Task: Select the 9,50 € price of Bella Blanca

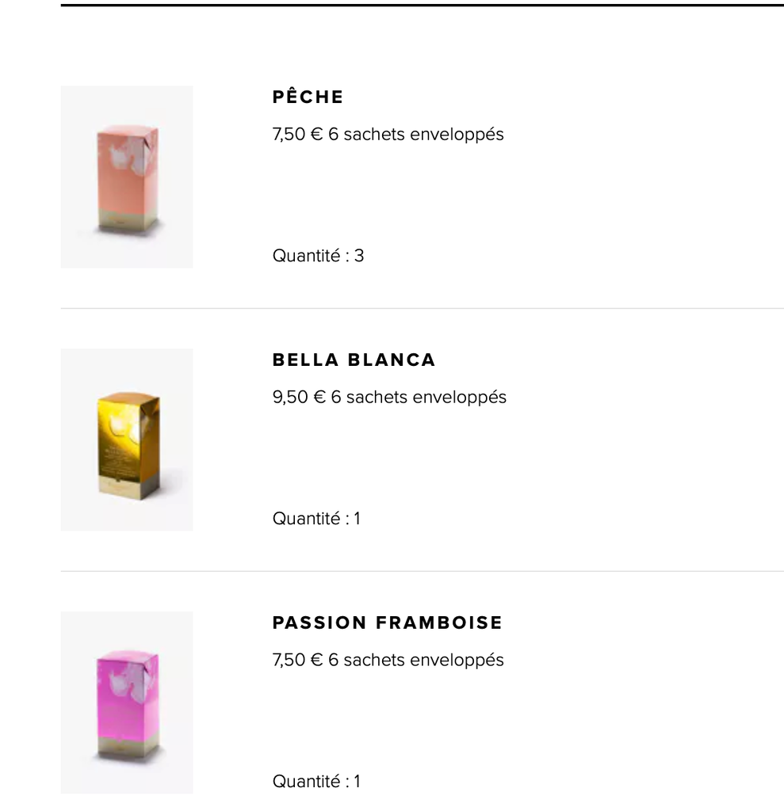Action: point(299,397)
